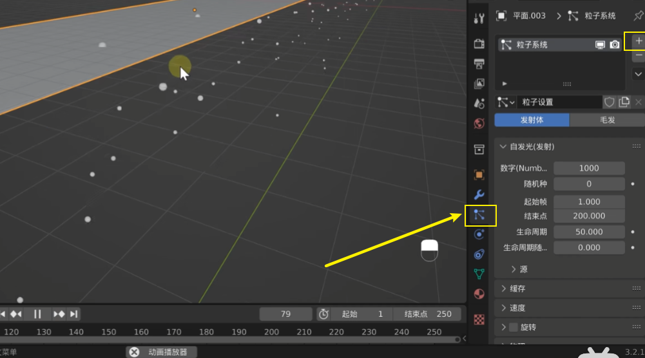Expand the 缓存 panel

503,288
